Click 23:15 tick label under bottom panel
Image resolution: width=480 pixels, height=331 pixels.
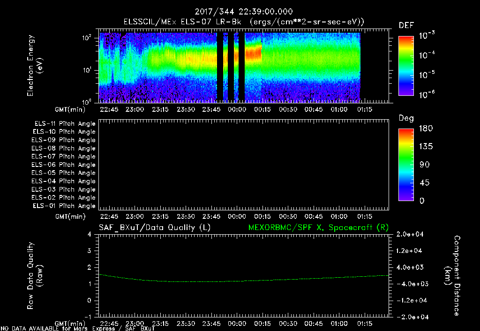coord(160,324)
